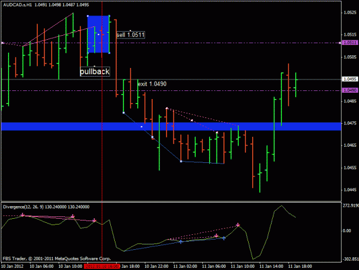Select the 'exit 1.0490' text label
Screen dimensions: 359x270
click(152, 84)
